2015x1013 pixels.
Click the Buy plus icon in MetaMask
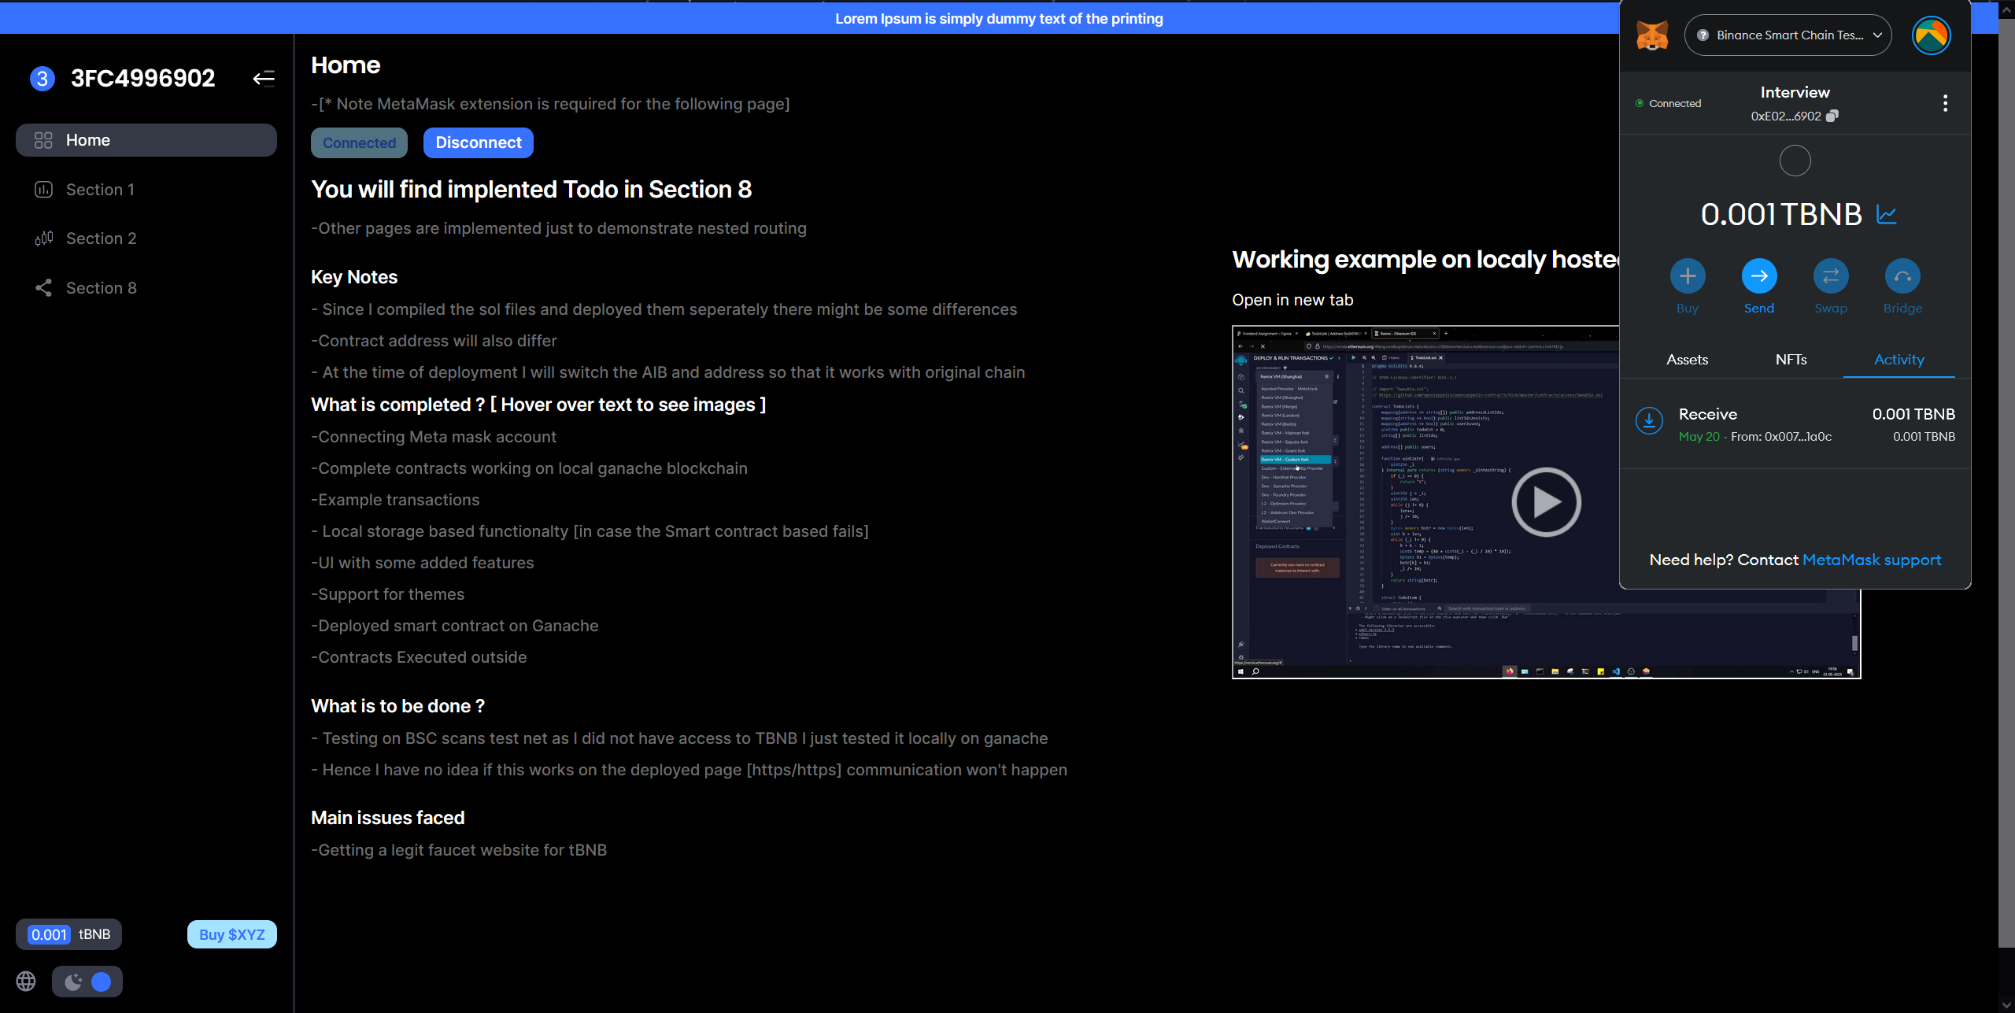click(1688, 276)
